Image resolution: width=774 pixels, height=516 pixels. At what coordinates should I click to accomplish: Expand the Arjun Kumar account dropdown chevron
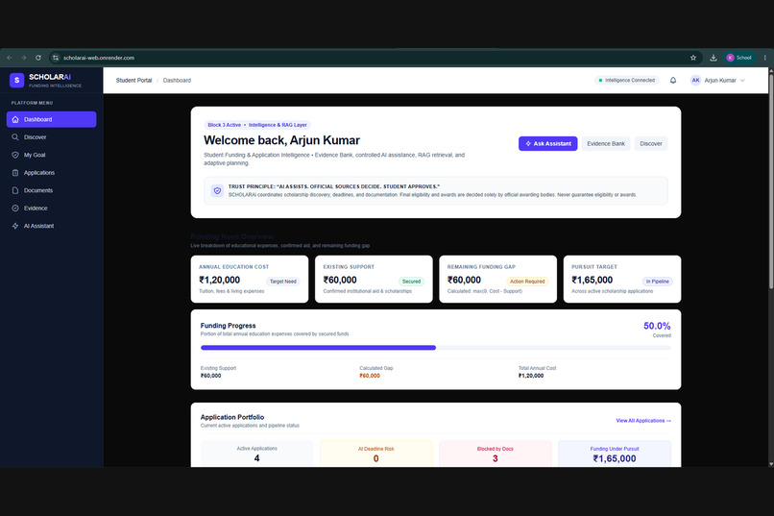pos(742,81)
